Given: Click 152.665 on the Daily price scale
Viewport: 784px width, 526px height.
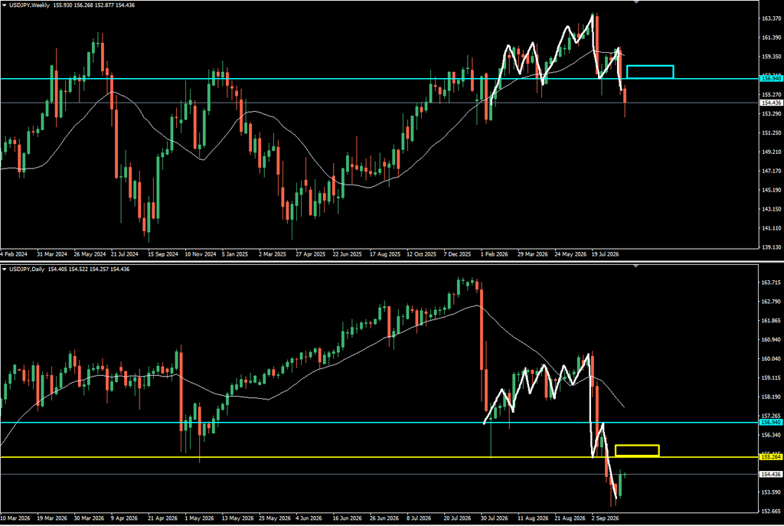Looking at the screenshot, I should click(x=771, y=511).
